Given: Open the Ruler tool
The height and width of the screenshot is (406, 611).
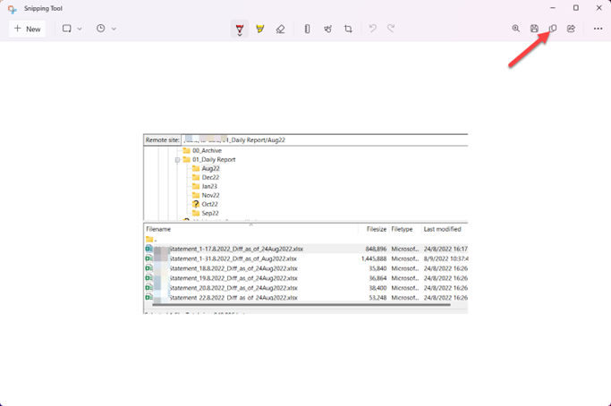Looking at the screenshot, I should click(307, 29).
